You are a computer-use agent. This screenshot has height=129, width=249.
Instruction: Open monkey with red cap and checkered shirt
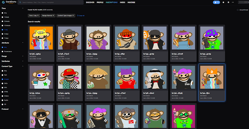pos(69,77)
